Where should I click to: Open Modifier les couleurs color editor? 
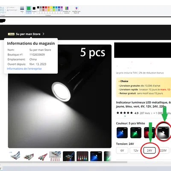(x=67, y=10)
